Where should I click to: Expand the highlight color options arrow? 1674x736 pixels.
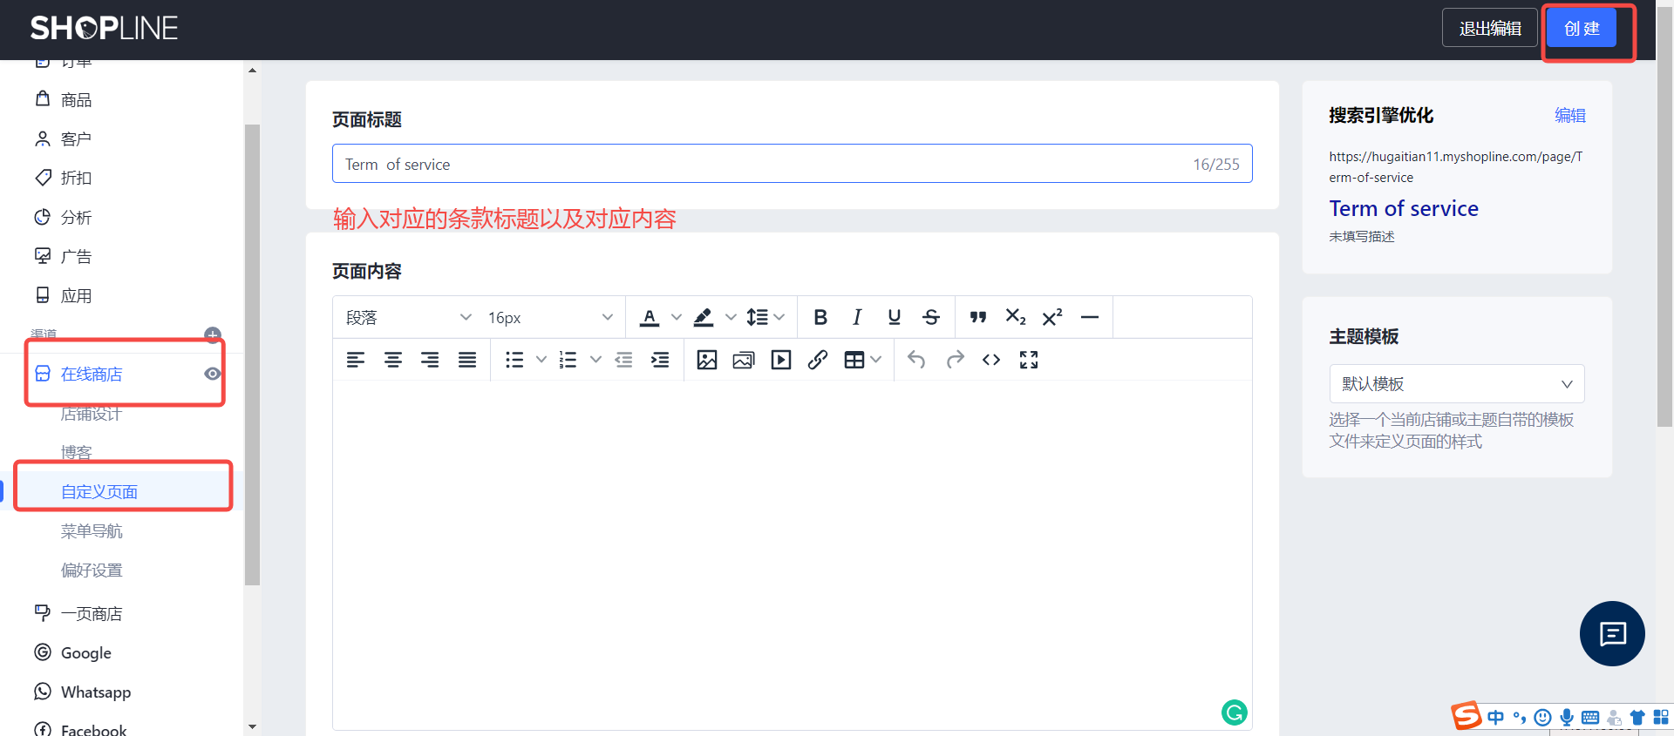coord(731,318)
